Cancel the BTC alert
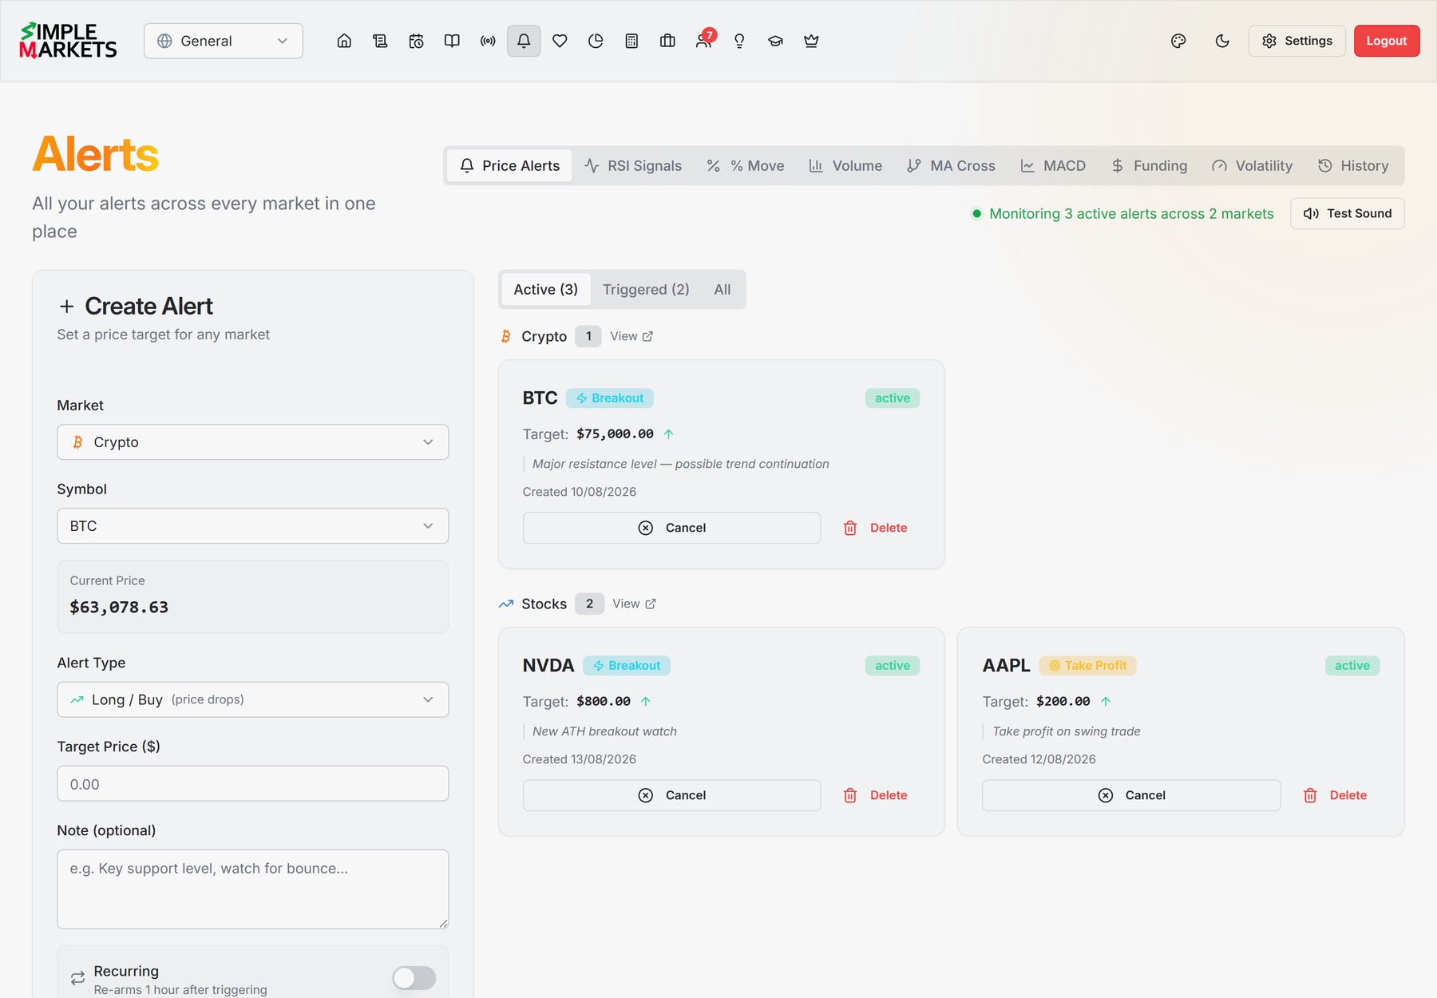Image resolution: width=1437 pixels, height=998 pixels. [672, 528]
